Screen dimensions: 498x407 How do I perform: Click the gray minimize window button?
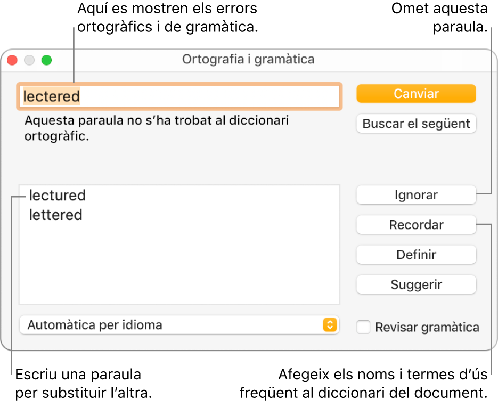[30, 60]
